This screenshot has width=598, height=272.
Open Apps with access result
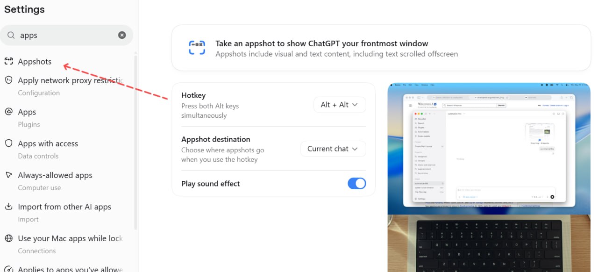48,143
